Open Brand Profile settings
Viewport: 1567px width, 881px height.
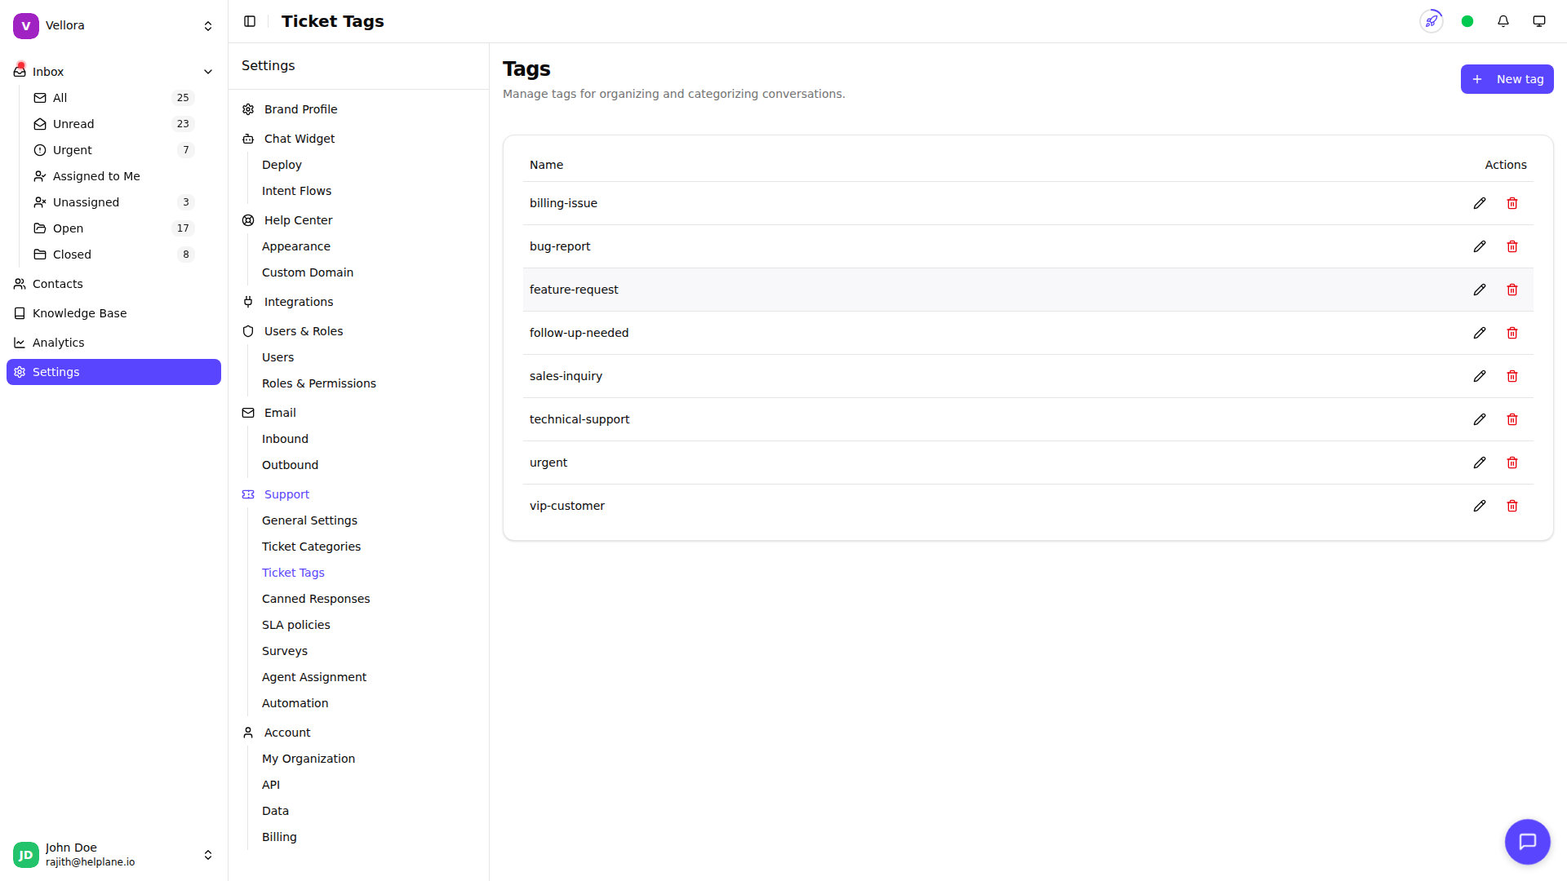pyautogui.click(x=300, y=109)
